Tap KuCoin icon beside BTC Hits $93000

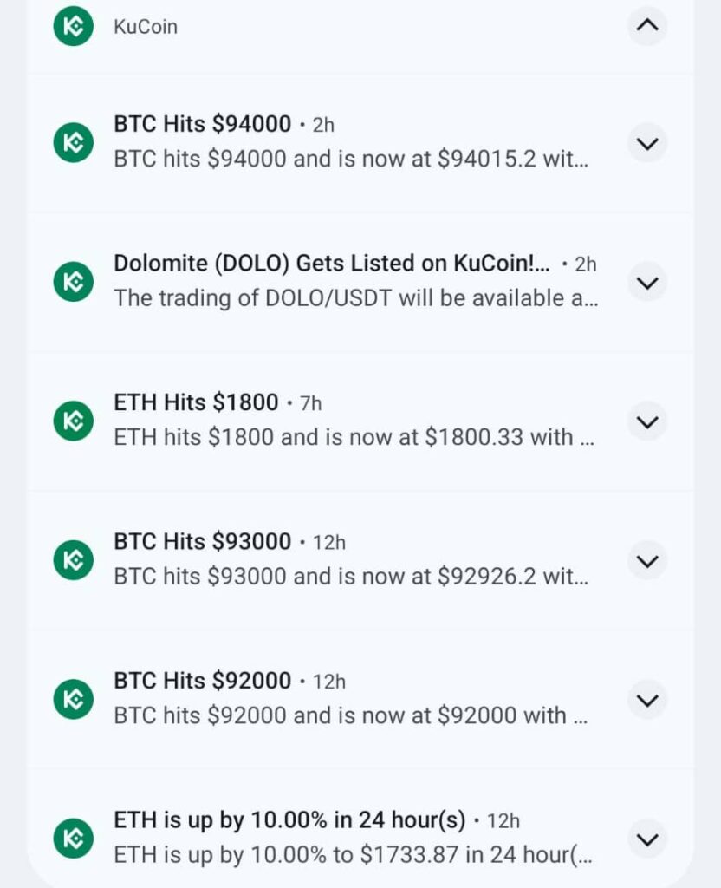pyautogui.click(x=74, y=560)
